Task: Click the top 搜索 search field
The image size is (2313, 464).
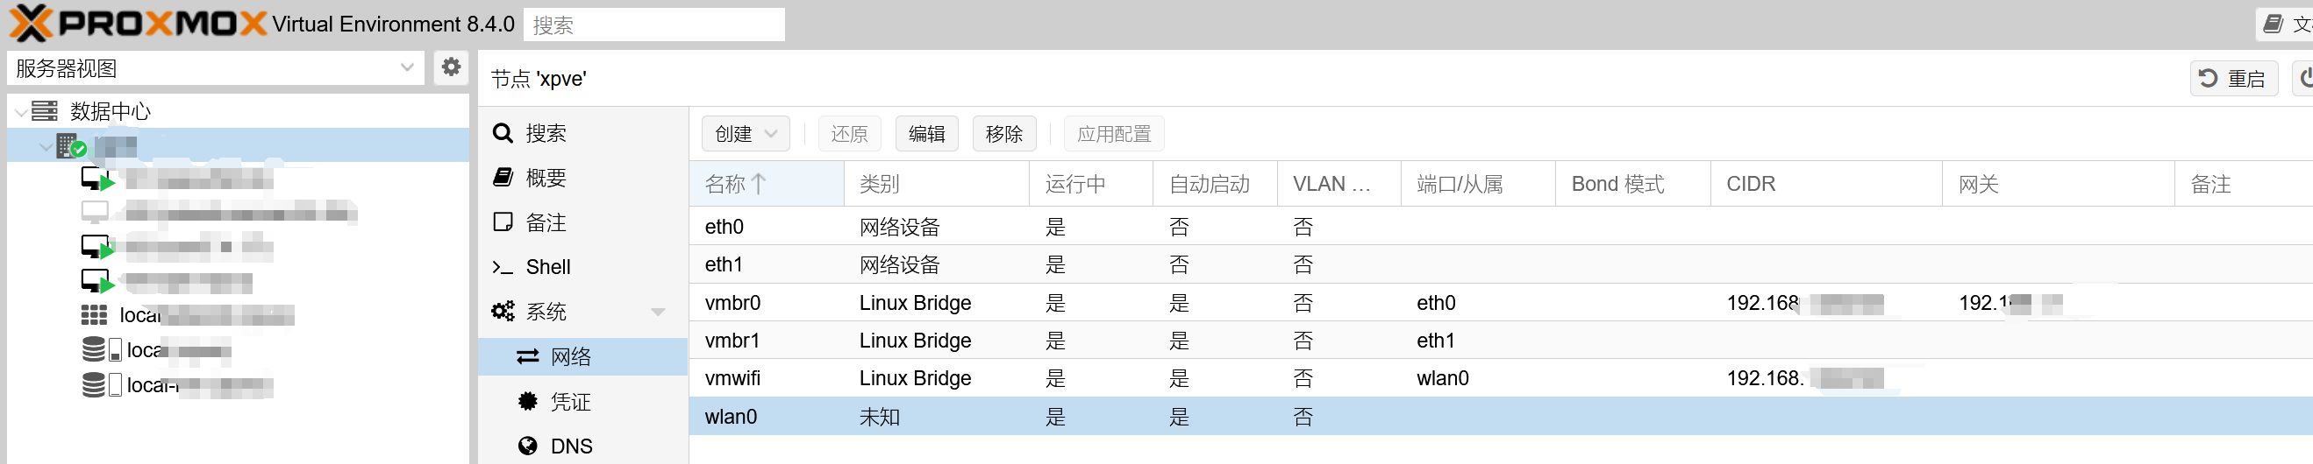Action: [x=653, y=25]
